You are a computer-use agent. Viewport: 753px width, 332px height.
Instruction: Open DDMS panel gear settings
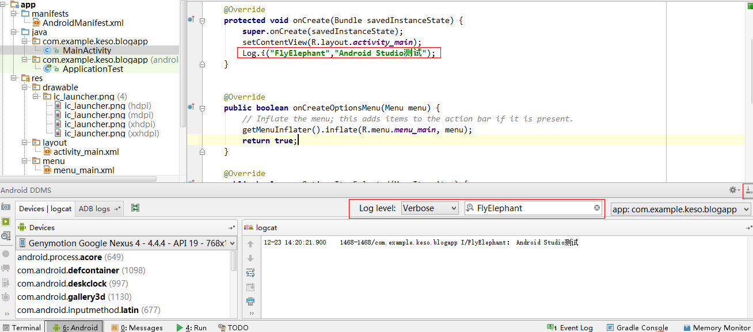click(x=733, y=190)
